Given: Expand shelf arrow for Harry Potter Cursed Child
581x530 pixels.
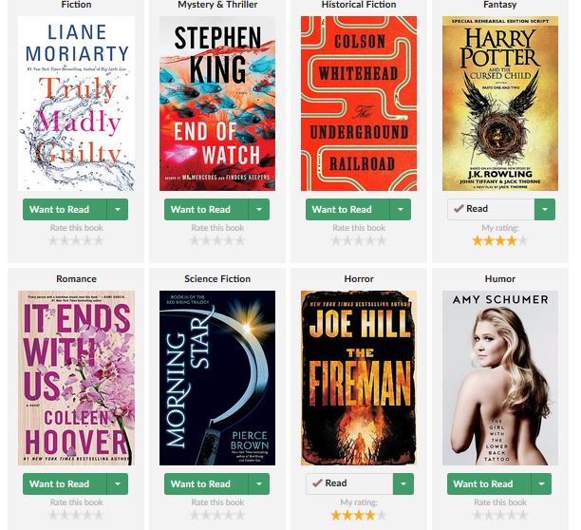Looking at the screenshot, I should [545, 209].
